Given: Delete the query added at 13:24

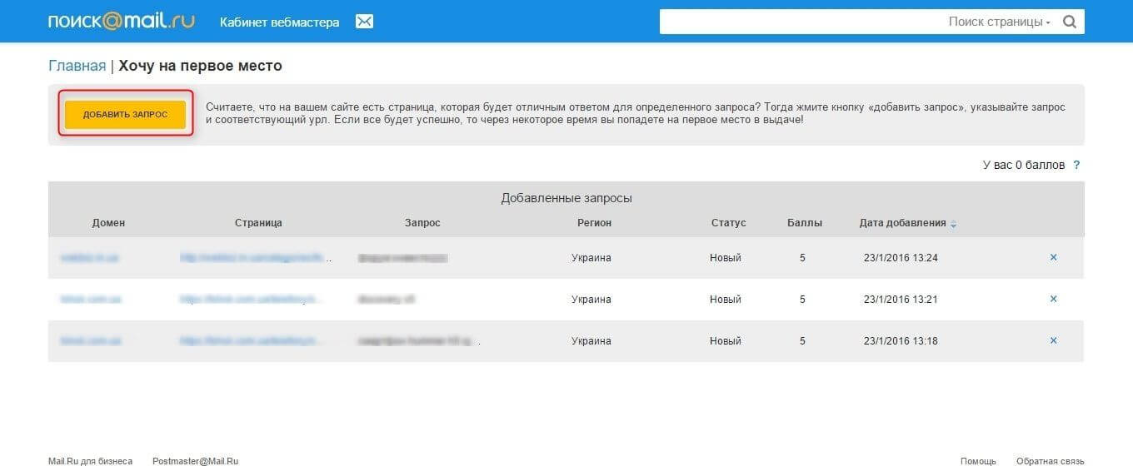Looking at the screenshot, I should tap(1053, 257).
